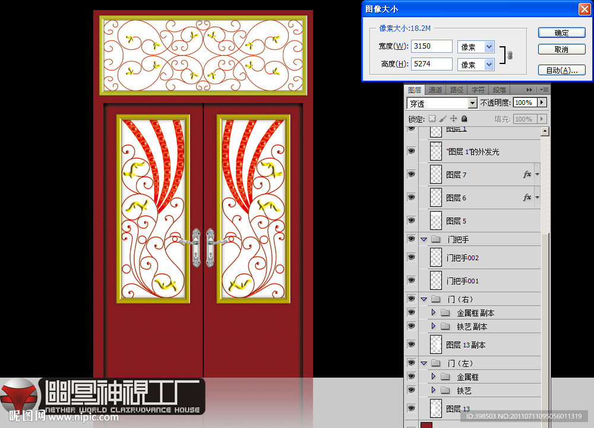The height and width of the screenshot is (428, 594).
Task: Click the folder icon of 铁艺 group
Action: point(445,391)
